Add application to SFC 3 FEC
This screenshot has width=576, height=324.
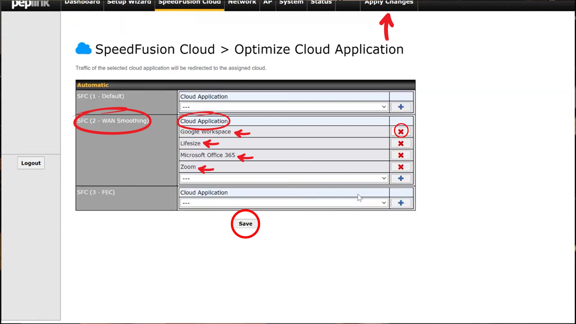[401, 203]
